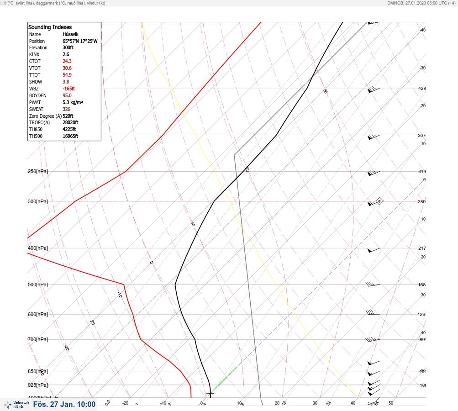Click the 300[hPa] pressure label

(x=38, y=201)
